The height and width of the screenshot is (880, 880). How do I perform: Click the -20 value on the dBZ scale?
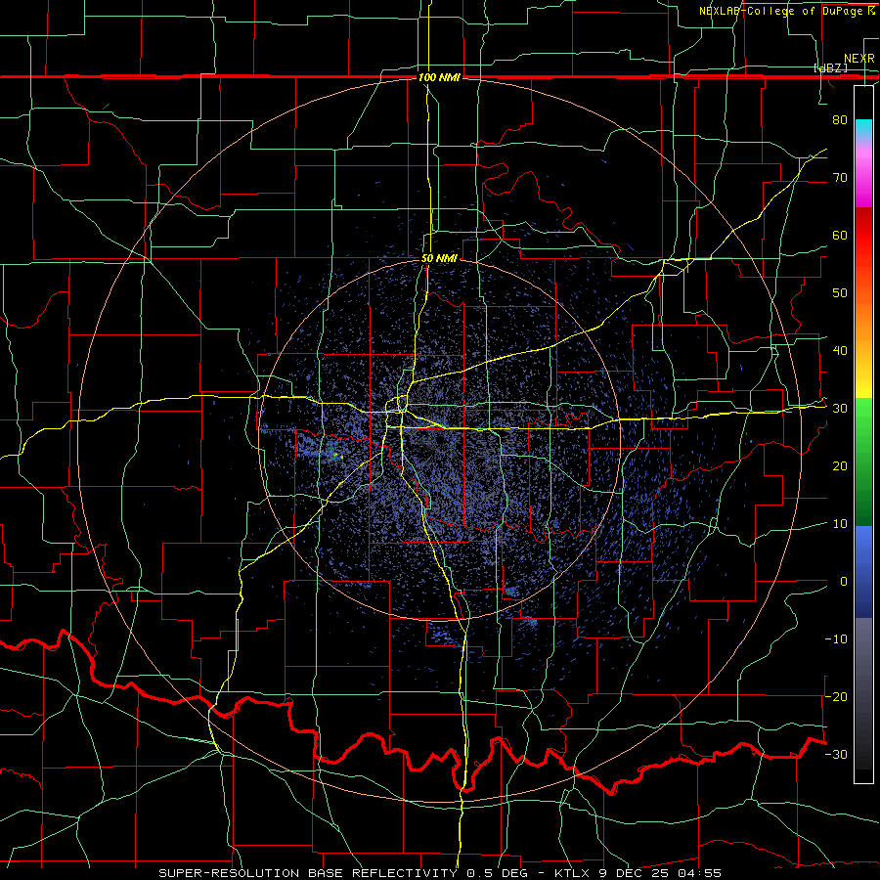pyautogui.click(x=836, y=696)
